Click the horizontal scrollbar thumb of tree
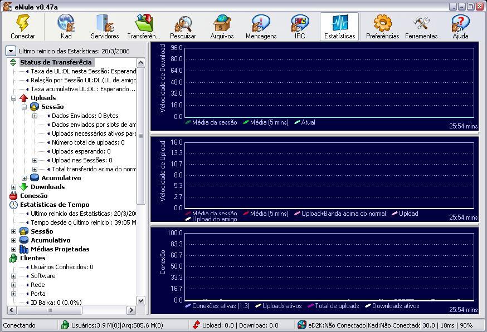The height and width of the screenshot is (332, 487). tap(50, 310)
